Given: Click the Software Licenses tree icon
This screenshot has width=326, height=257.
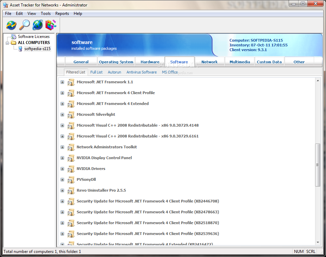Looking at the screenshot, I should pyautogui.click(x=14, y=37).
